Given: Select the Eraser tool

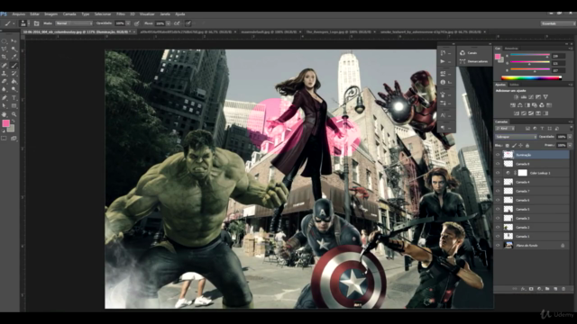Looking at the screenshot, I should [5, 82].
